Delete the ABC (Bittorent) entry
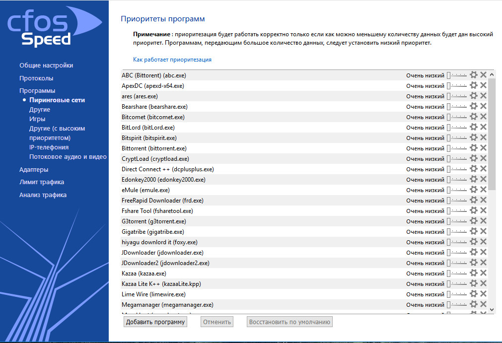 tap(484, 75)
